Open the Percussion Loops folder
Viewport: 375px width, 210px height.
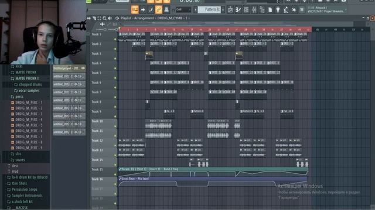[22, 189]
